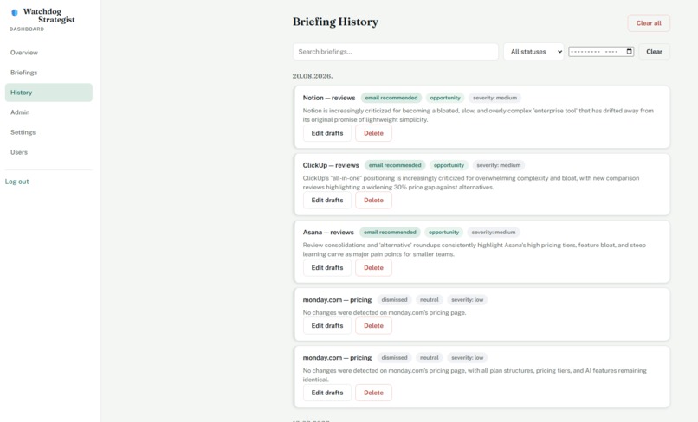Screen dimensions: 698x422
Task: Click the date filter input field
Action: pyautogui.click(x=601, y=52)
